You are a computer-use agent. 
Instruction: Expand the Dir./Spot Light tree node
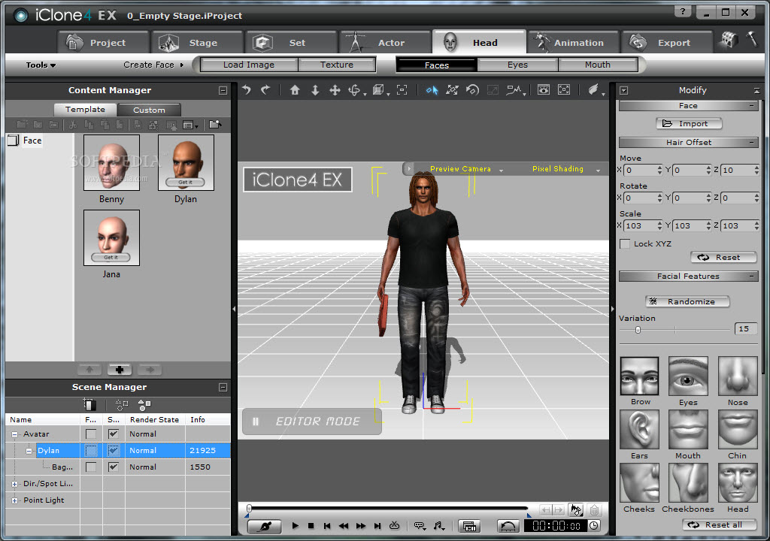(x=14, y=484)
